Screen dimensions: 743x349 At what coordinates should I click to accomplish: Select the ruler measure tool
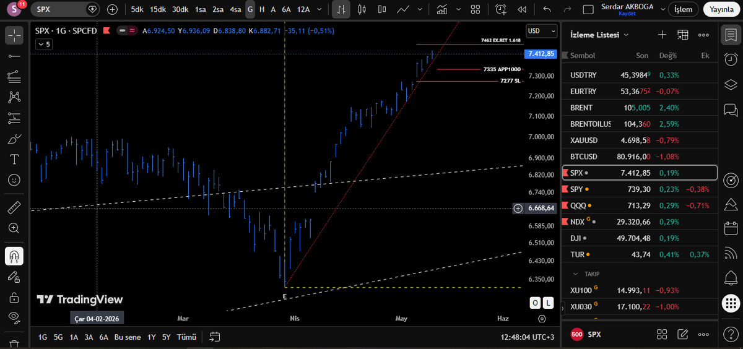pos(14,207)
